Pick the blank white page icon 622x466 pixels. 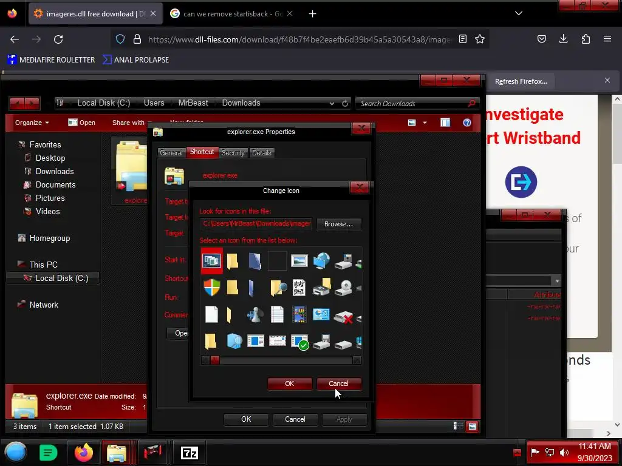[x=211, y=315]
